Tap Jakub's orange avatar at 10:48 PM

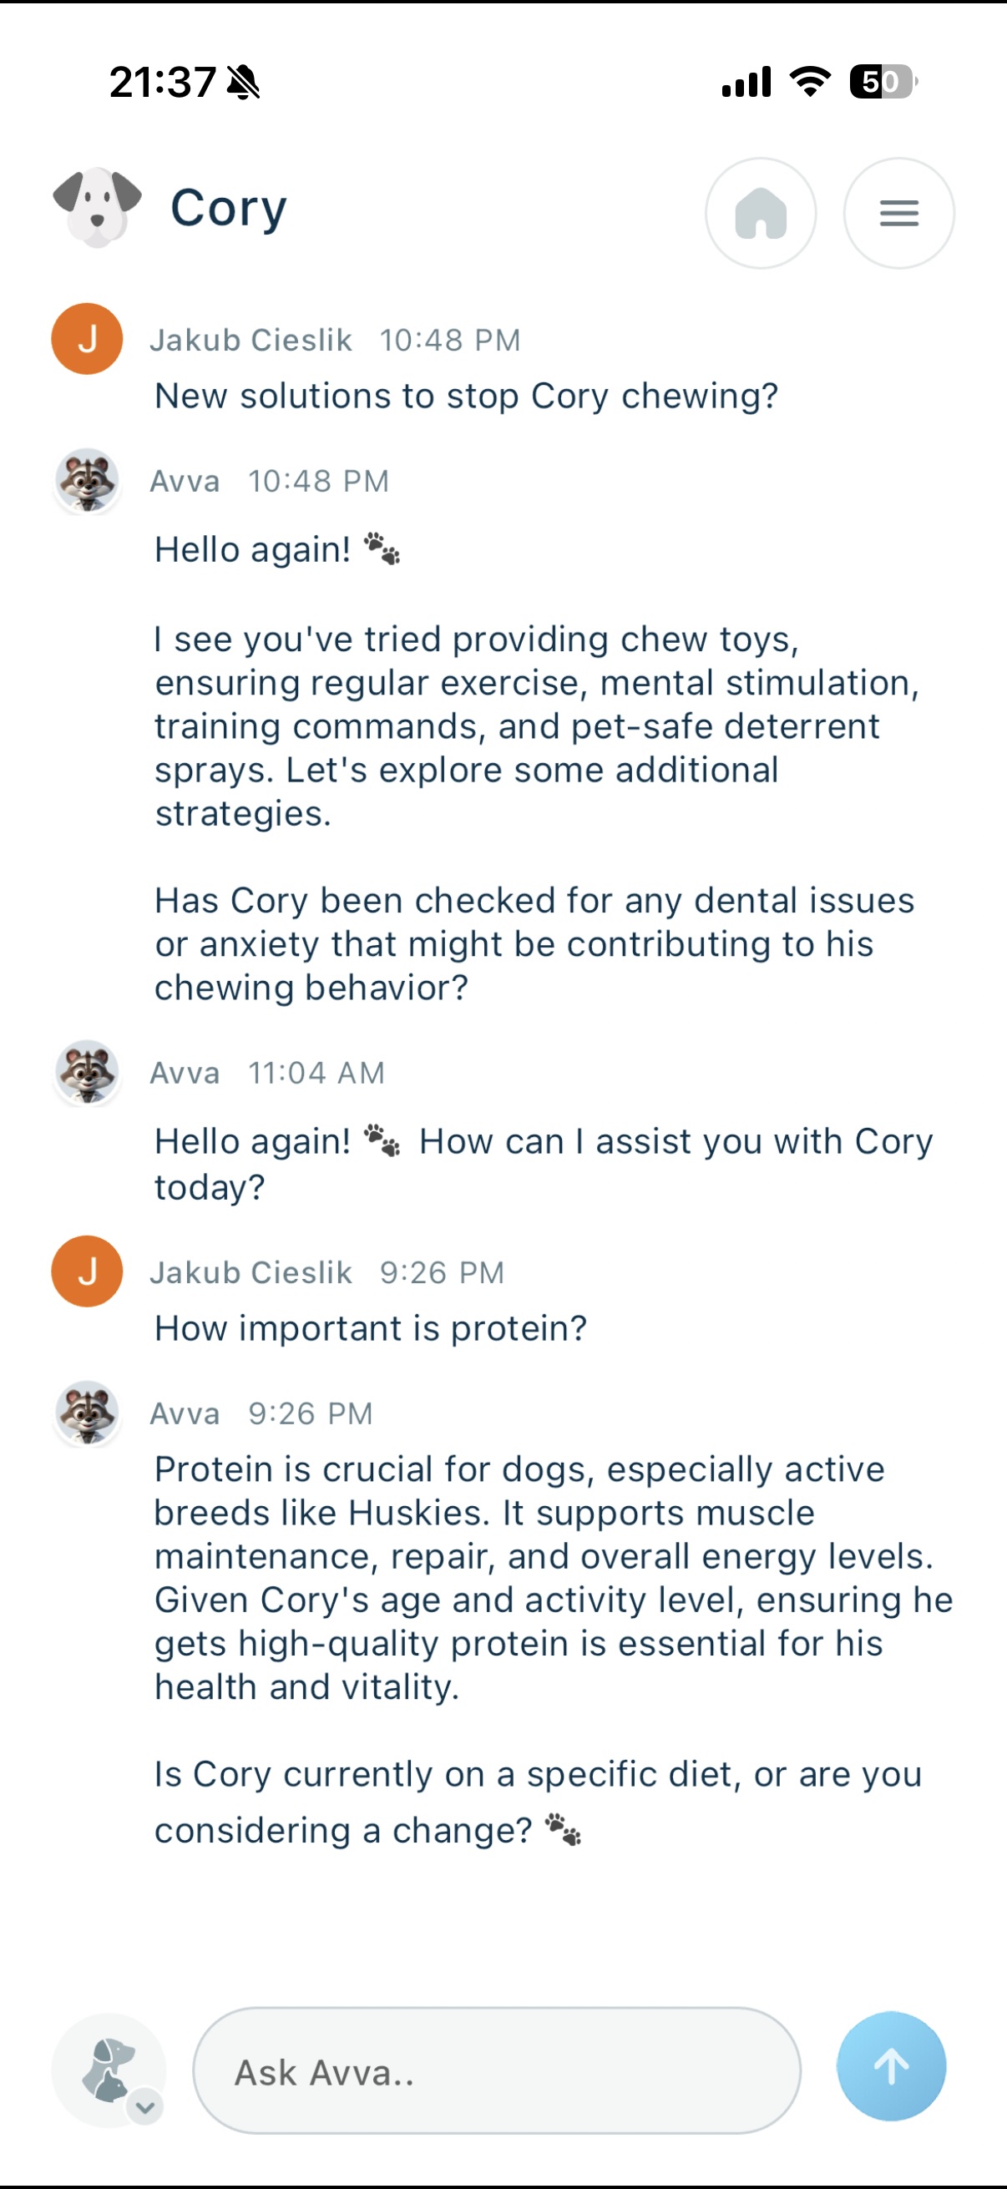click(87, 339)
